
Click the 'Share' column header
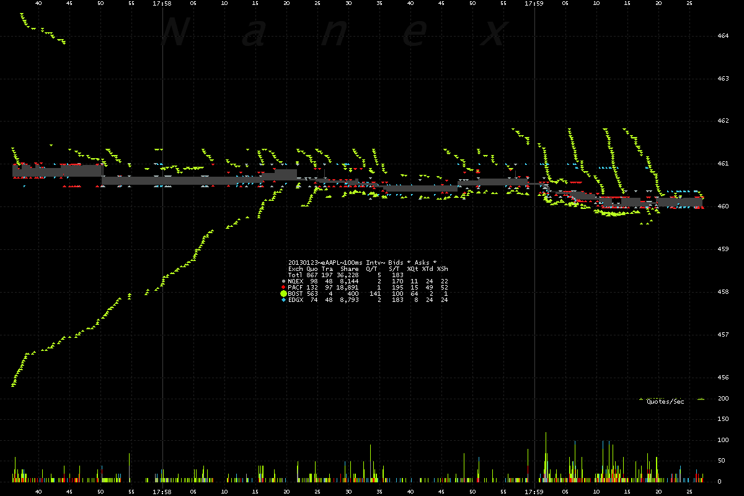pos(350,269)
